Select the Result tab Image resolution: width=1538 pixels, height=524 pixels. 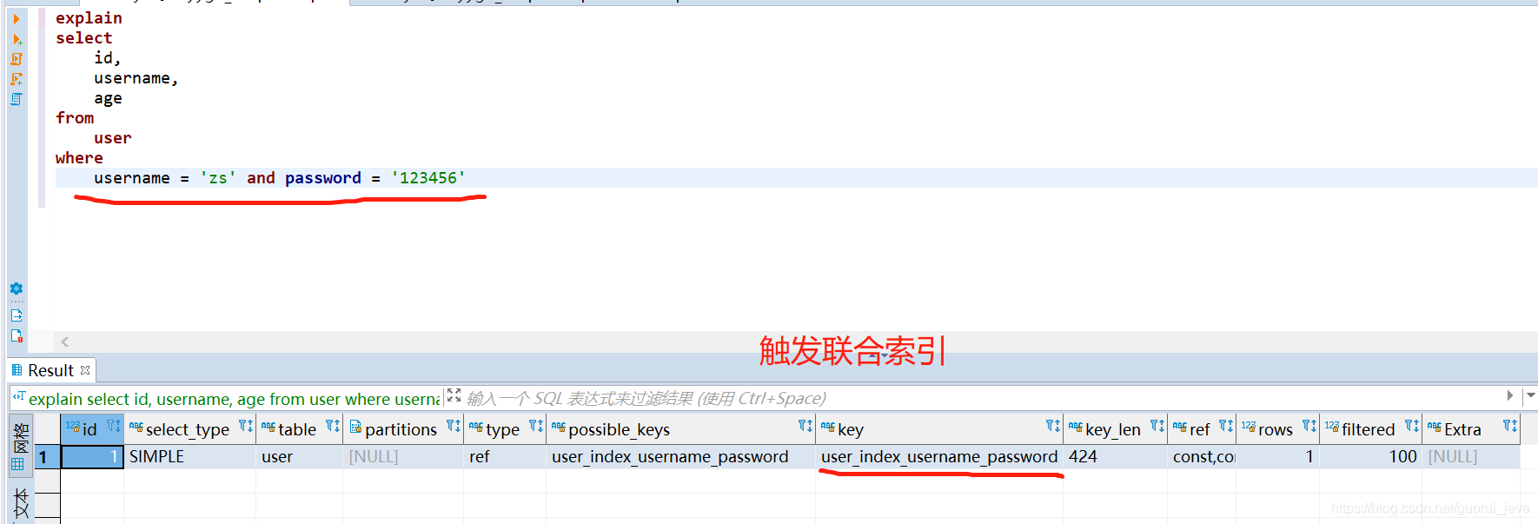[x=51, y=370]
